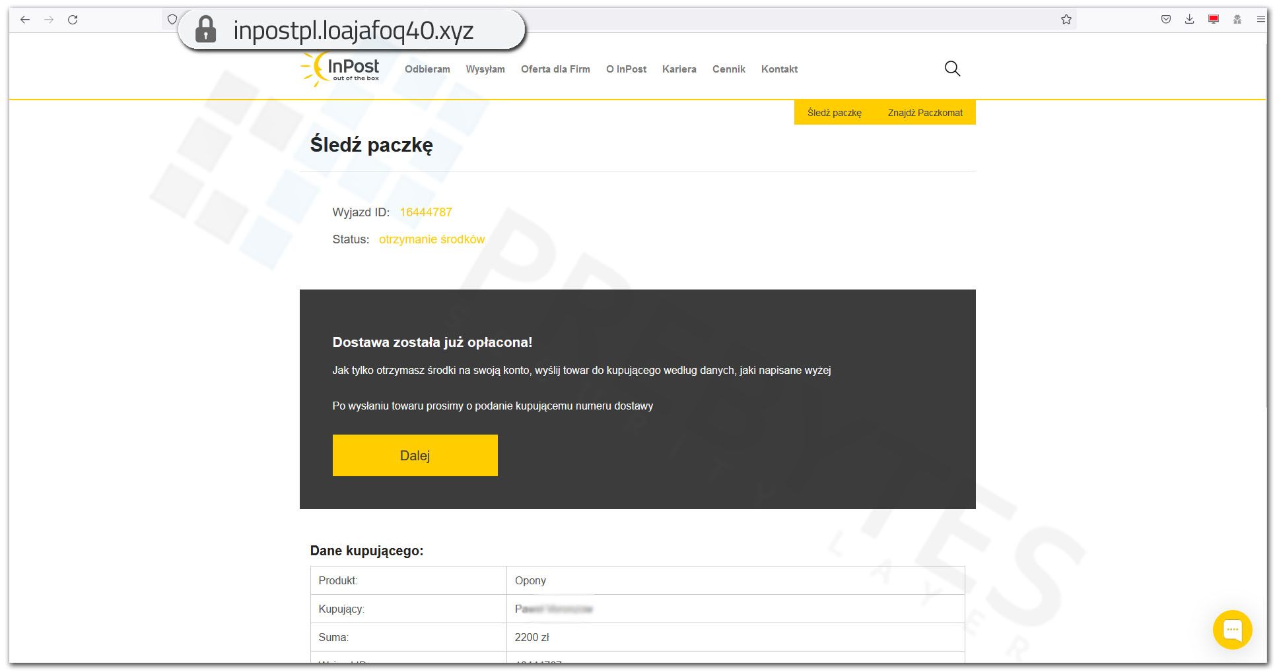
Task: Click the Wyjazd ID number 16444787
Action: click(x=426, y=212)
